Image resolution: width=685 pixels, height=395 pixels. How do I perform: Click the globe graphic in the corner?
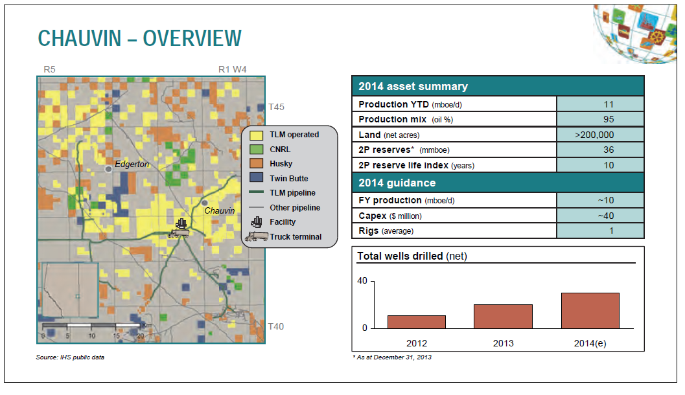pyautogui.click(x=636, y=34)
